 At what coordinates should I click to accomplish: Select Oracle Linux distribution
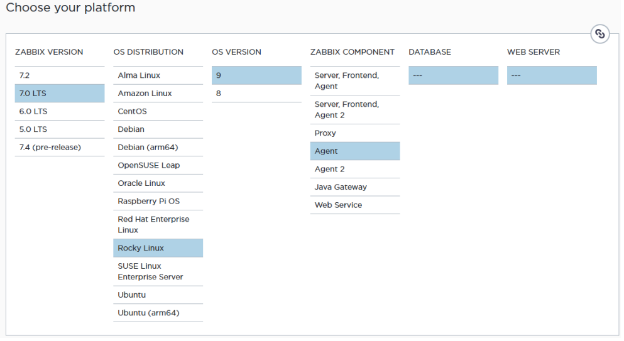coord(158,183)
